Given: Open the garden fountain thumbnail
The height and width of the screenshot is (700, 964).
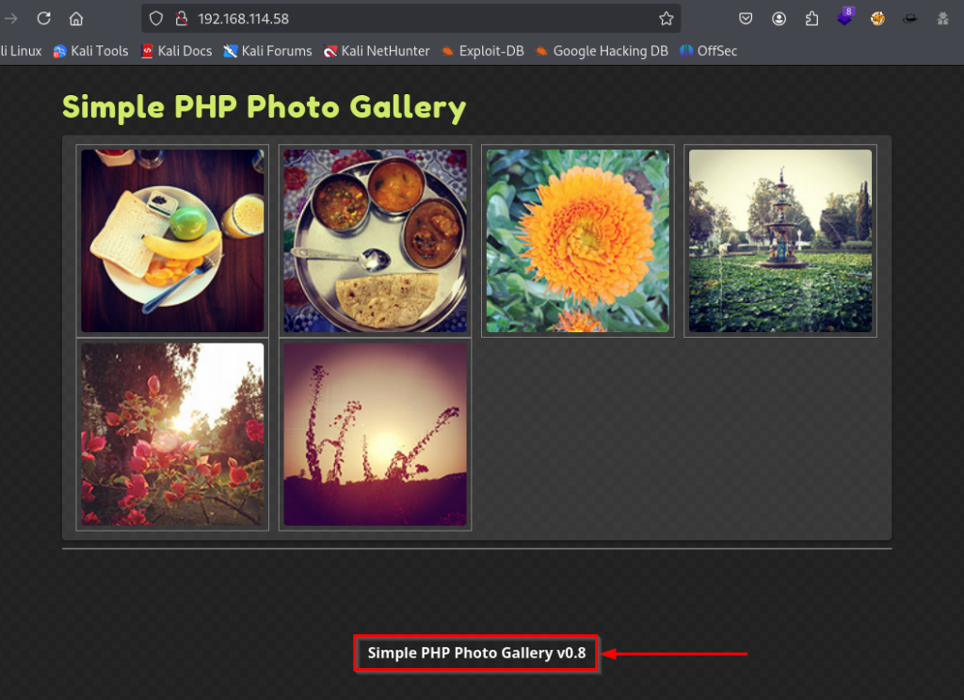Looking at the screenshot, I should point(780,241).
